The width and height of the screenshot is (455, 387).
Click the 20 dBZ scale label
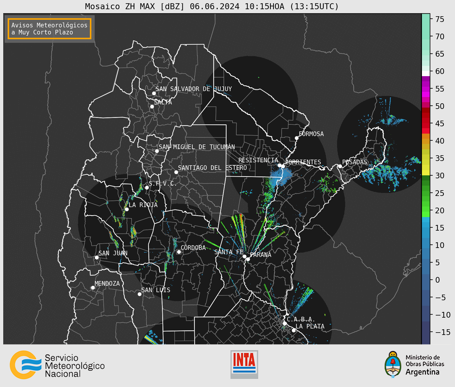pos(440,210)
